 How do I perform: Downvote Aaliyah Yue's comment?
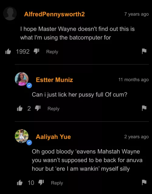pos(41,182)
